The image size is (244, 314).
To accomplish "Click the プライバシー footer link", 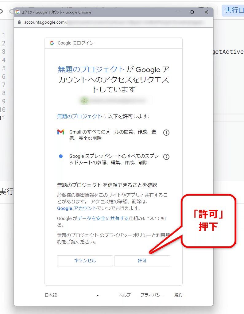I will coord(152,295).
